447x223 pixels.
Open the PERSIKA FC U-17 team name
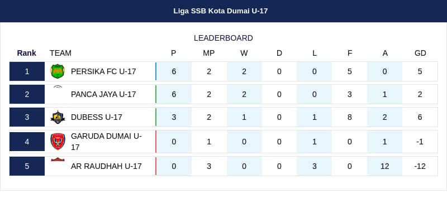(103, 71)
